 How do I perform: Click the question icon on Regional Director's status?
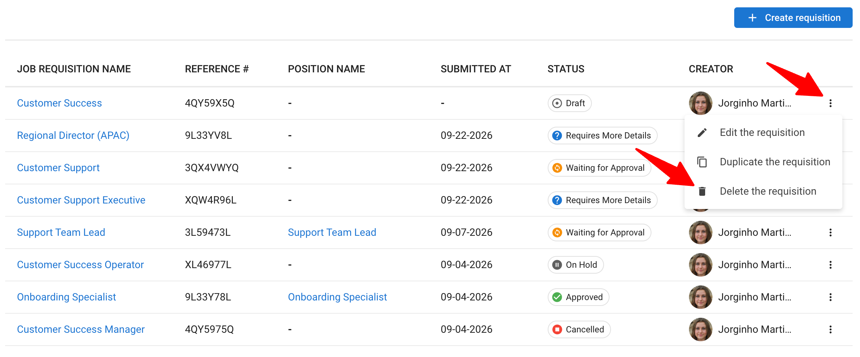(557, 136)
